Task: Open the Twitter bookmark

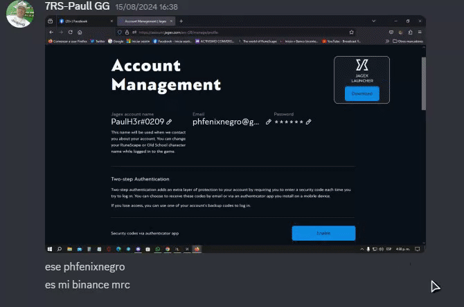Action: [x=98, y=41]
